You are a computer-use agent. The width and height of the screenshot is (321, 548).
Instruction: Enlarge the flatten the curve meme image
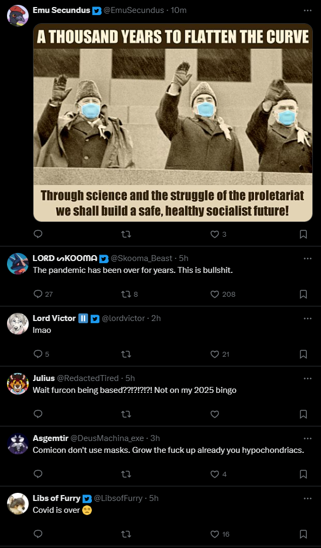tap(173, 123)
